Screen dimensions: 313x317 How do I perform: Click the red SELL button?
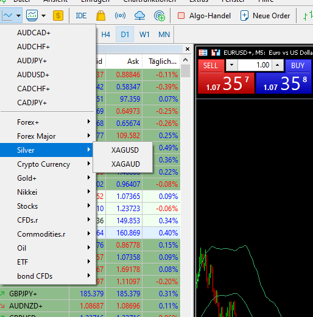click(210, 66)
